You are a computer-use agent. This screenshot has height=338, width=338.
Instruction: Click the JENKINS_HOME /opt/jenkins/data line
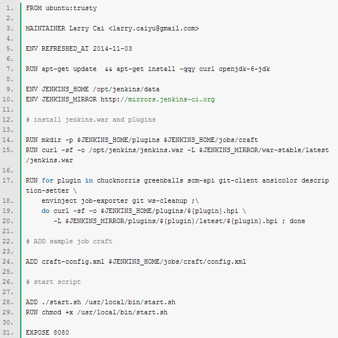click(x=93, y=89)
